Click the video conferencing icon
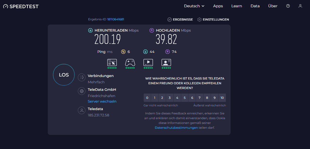The width and height of the screenshot is (310, 149). click(166, 62)
